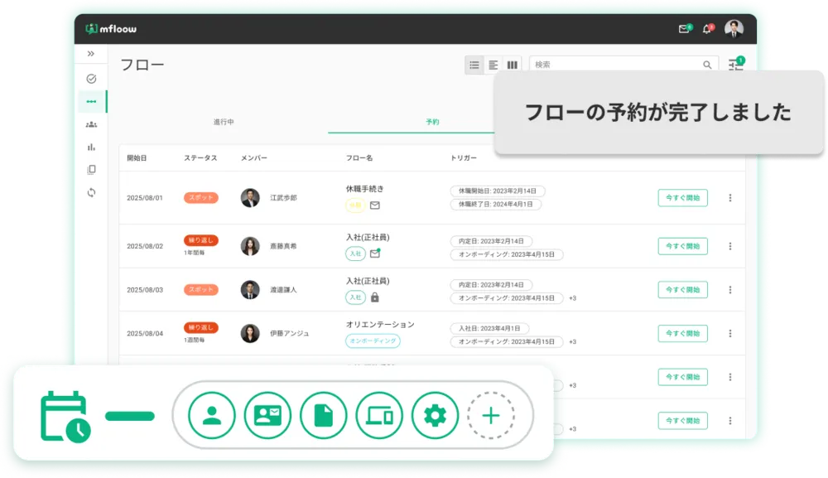Open avatar of 伊藤アンジュ
828x478 pixels.
[x=250, y=333]
